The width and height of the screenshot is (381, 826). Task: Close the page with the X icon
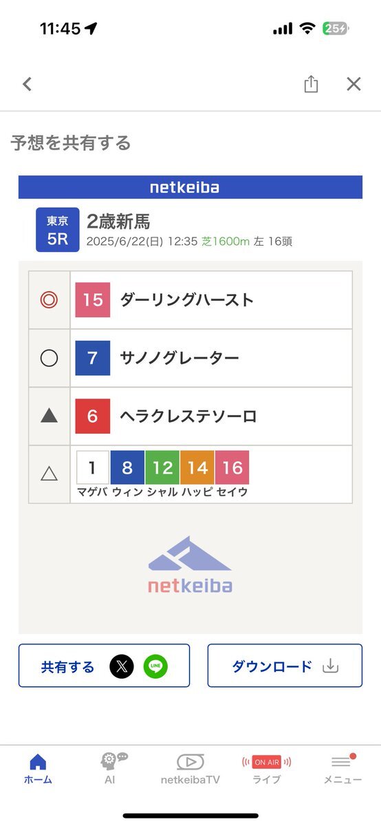click(x=353, y=85)
